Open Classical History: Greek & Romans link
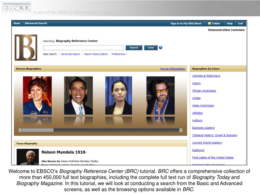Viewport: 260px width, 195px height. (x=215, y=135)
